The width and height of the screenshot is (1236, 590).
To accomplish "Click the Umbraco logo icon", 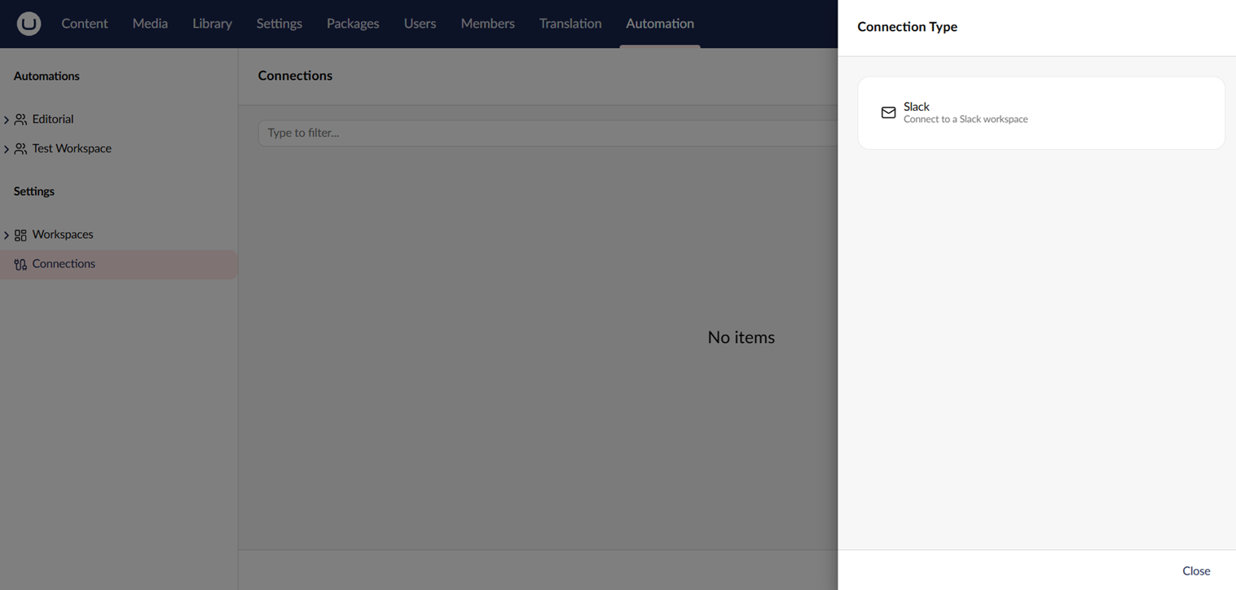I will click(29, 24).
